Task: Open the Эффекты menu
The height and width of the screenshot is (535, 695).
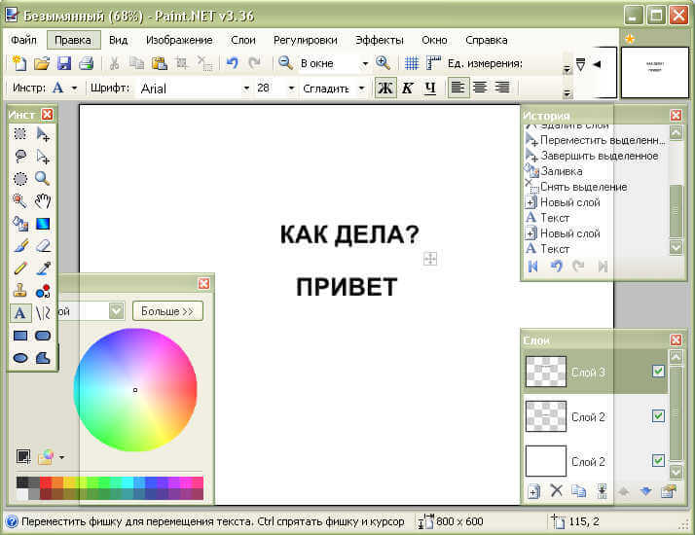Action: 380,40
